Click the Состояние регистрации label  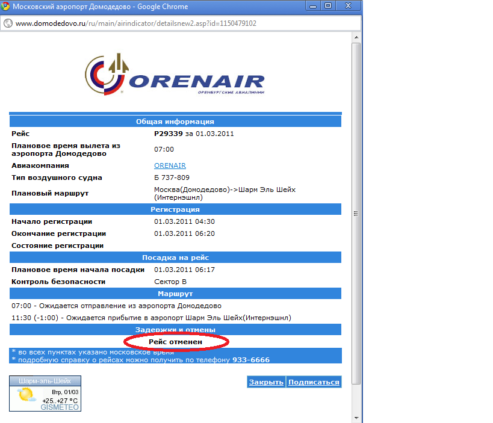pos(58,245)
